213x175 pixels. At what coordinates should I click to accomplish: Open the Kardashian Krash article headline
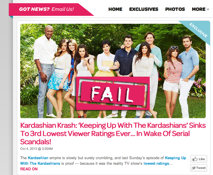113,133
